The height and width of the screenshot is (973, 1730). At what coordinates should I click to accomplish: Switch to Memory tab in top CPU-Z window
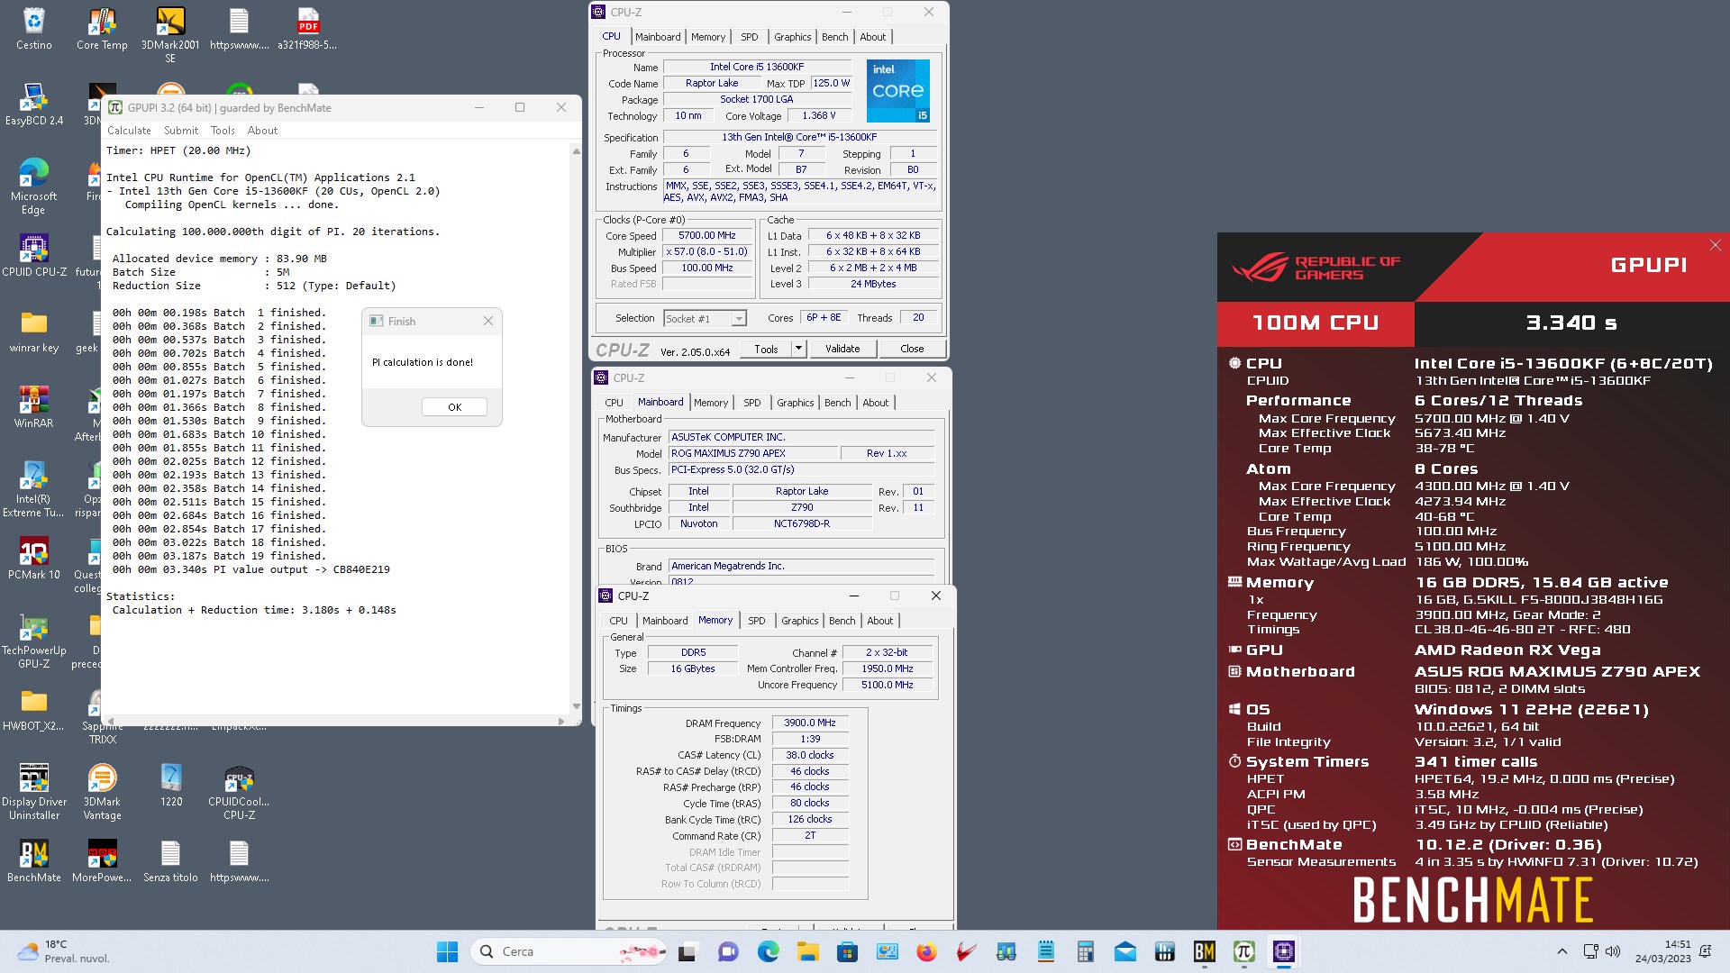click(708, 37)
